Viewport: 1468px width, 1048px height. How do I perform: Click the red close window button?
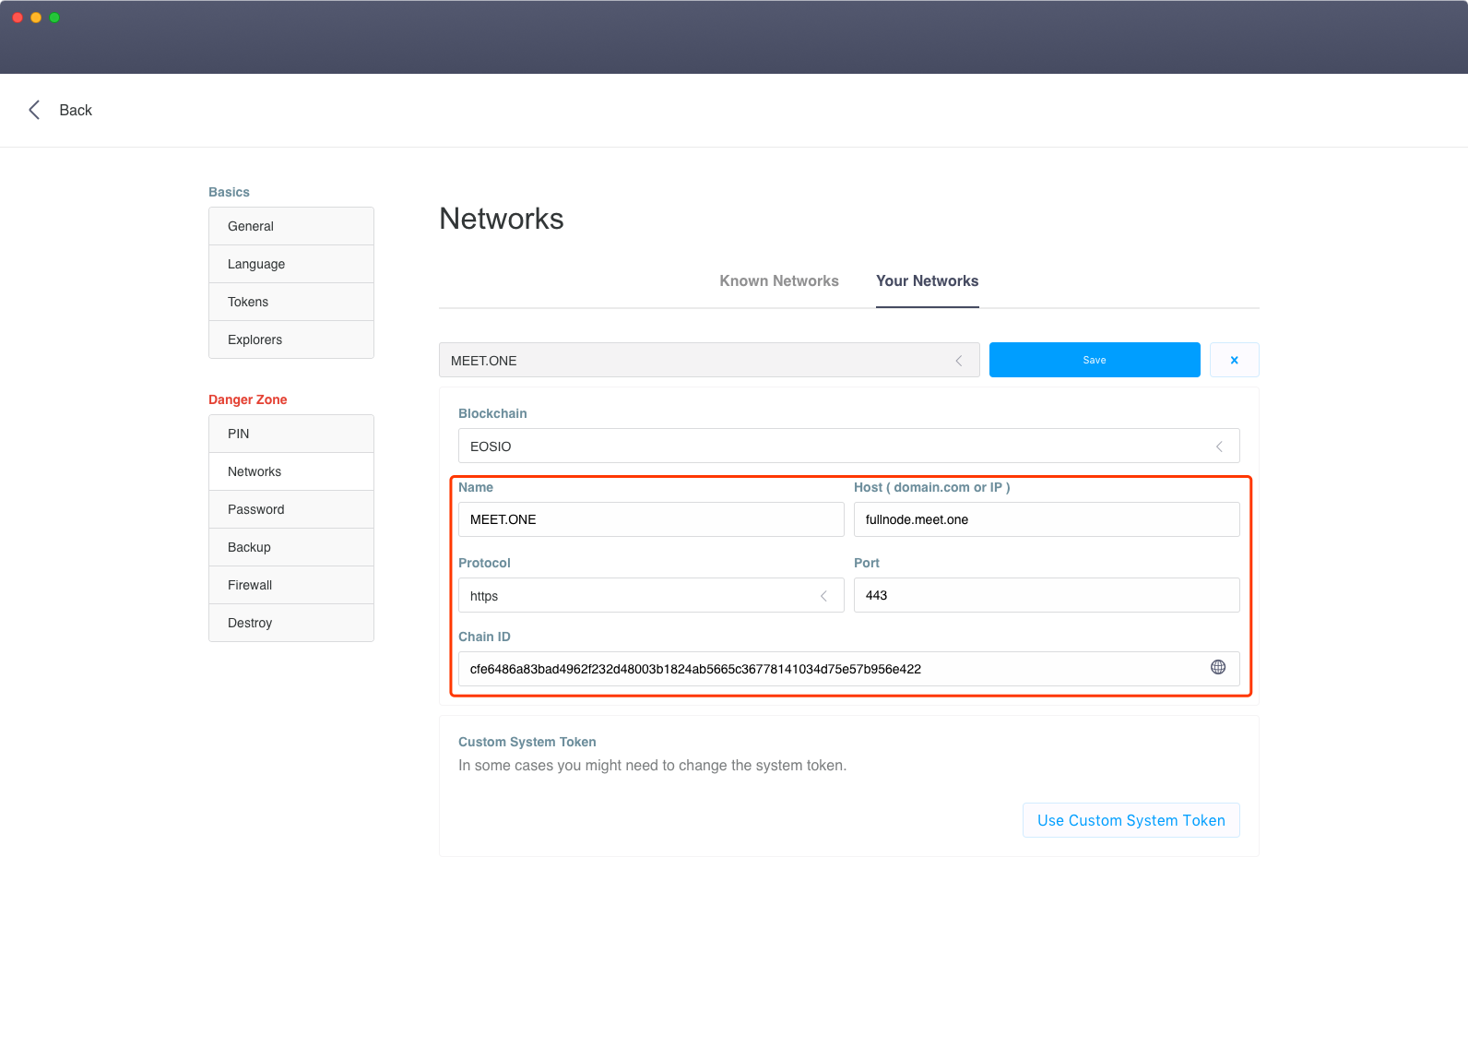click(x=18, y=18)
